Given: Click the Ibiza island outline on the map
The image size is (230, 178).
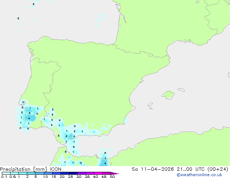Looking at the screenshot, I should (150, 105).
